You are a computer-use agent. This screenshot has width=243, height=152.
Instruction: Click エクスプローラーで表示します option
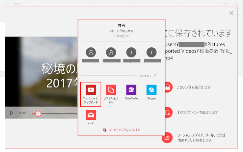pyautogui.click(x=198, y=113)
